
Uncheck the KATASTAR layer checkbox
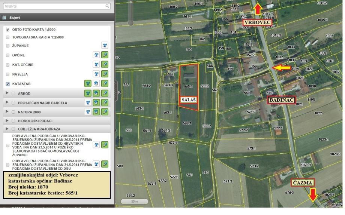(x=8, y=84)
